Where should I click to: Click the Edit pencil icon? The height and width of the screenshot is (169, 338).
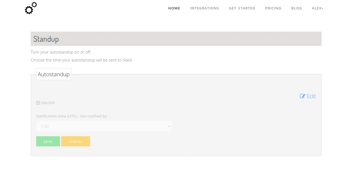pyautogui.click(x=302, y=96)
